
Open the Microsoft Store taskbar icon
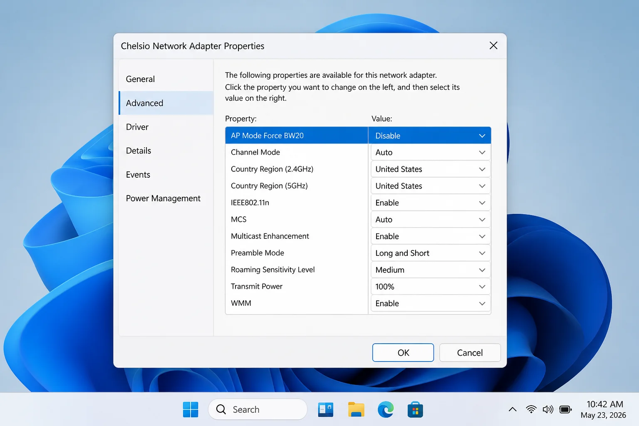point(415,410)
